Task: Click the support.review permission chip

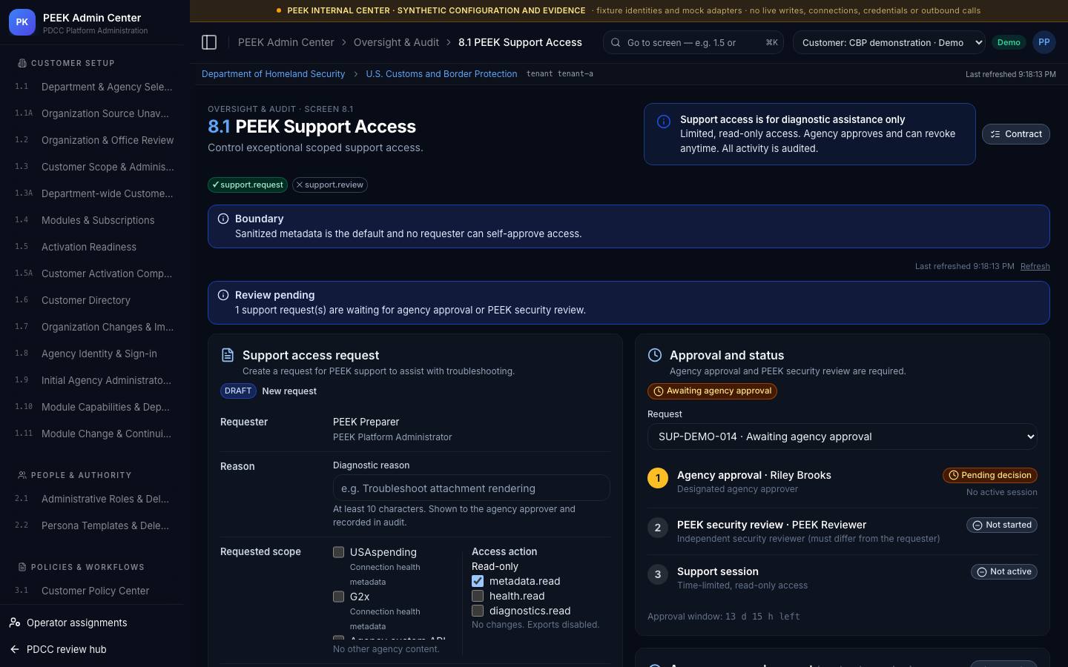Action: [x=330, y=185]
